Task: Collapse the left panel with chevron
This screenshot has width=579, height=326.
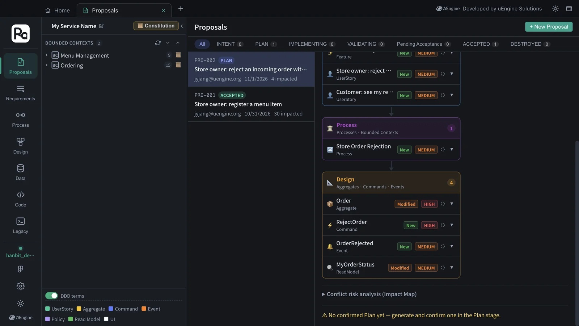Action: coord(182,26)
